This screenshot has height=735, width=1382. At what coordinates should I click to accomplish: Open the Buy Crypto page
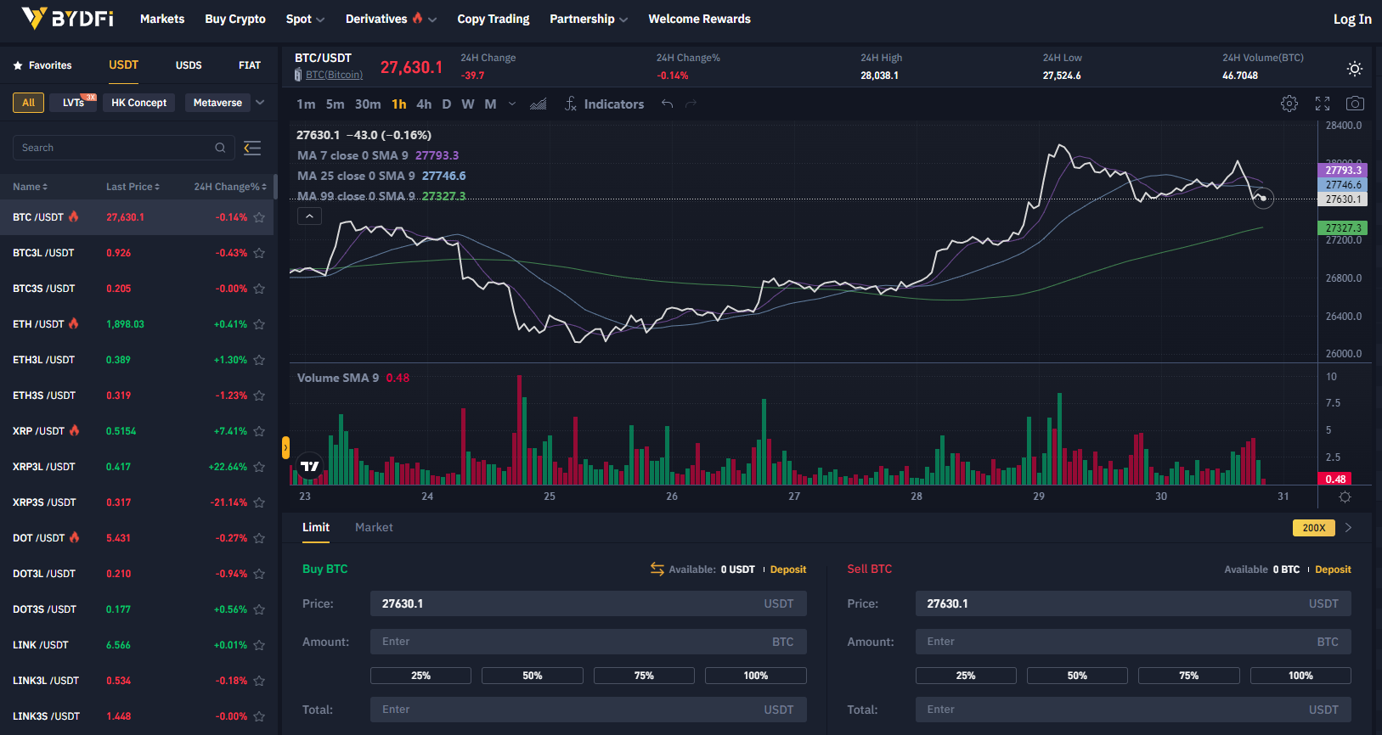tap(235, 19)
